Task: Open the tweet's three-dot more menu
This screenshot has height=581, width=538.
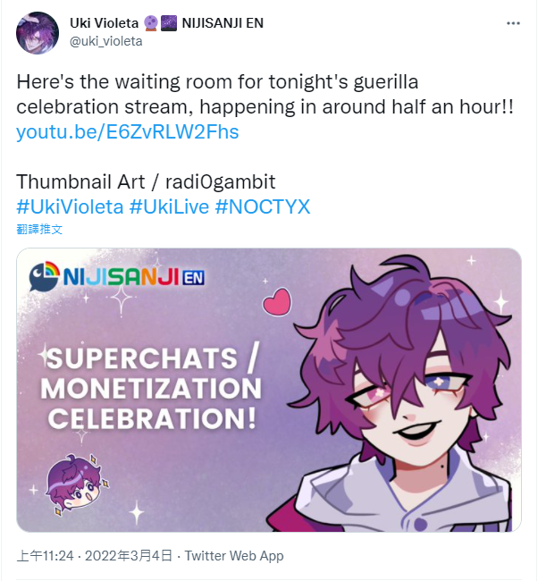Action: [513, 24]
